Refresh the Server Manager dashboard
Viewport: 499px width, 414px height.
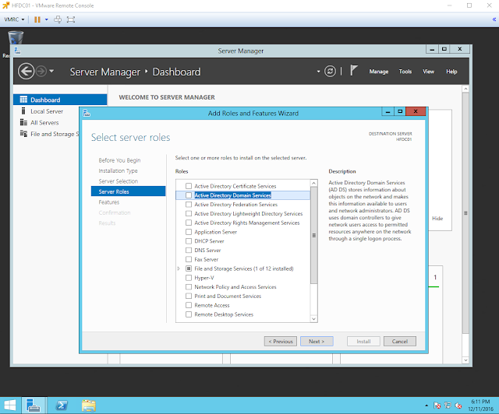330,71
